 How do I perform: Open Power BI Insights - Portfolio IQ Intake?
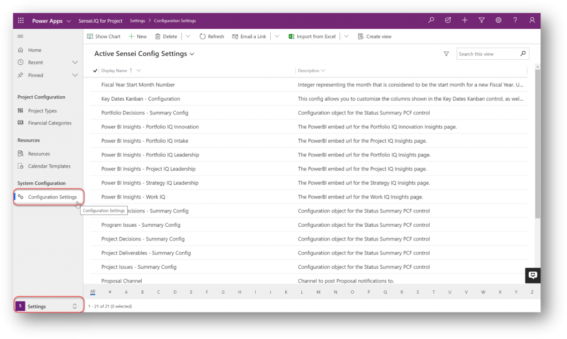[x=145, y=141]
